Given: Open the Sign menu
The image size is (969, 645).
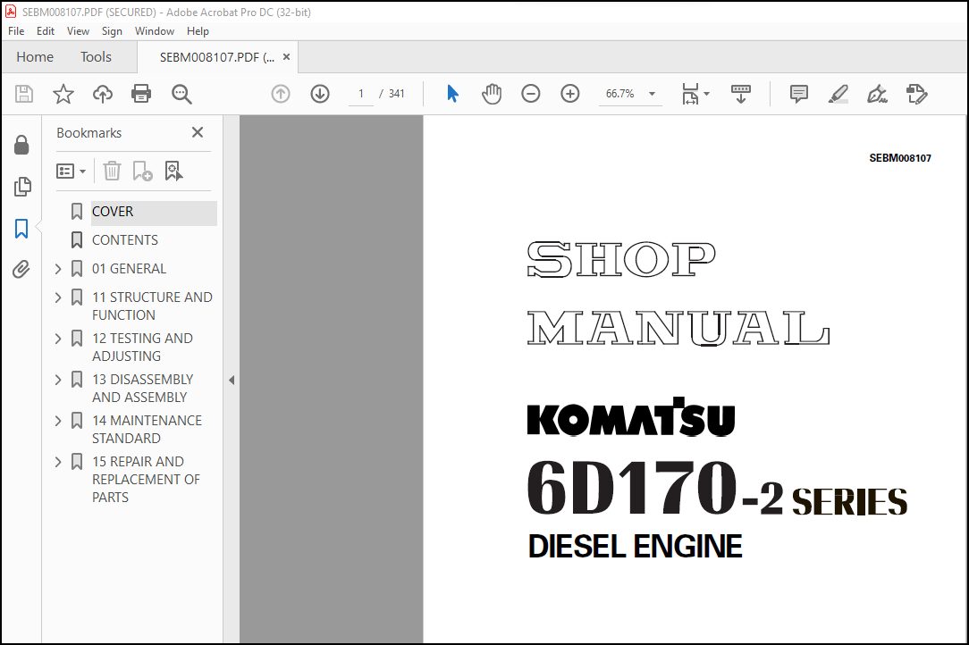Looking at the screenshot, I should pos(112,31).
